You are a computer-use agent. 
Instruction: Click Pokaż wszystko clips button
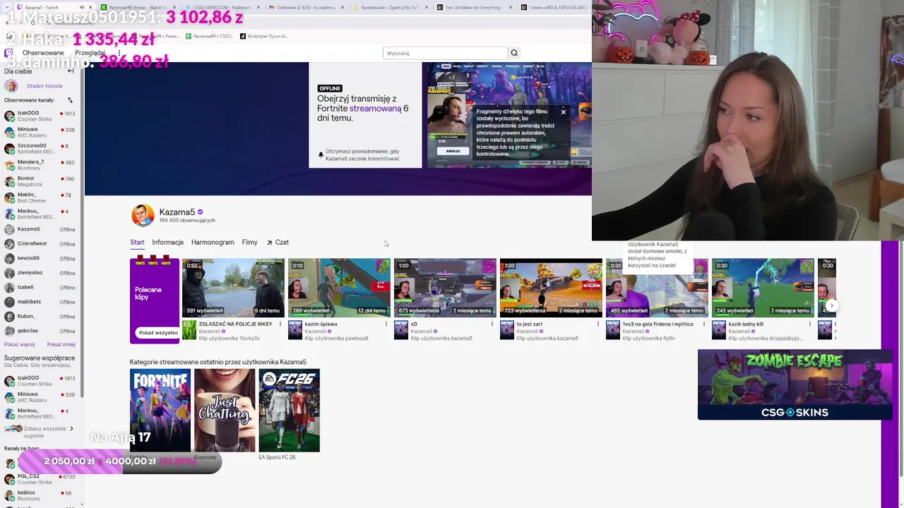[158, 332]
